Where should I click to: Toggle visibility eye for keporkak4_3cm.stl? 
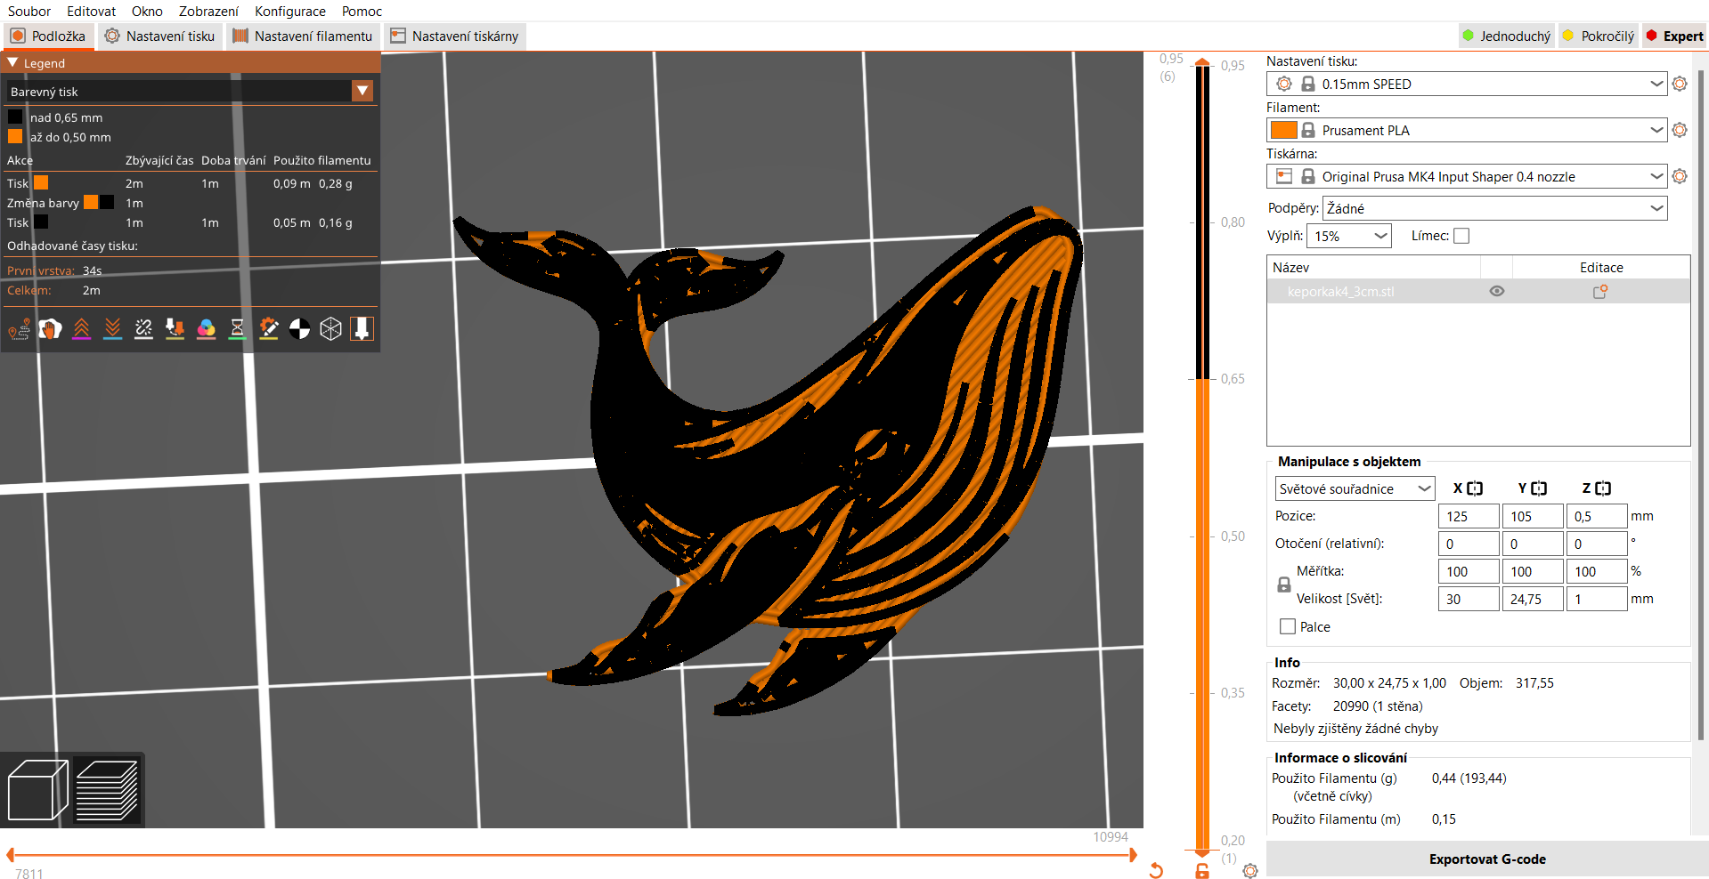click(x=1497, y=291)
